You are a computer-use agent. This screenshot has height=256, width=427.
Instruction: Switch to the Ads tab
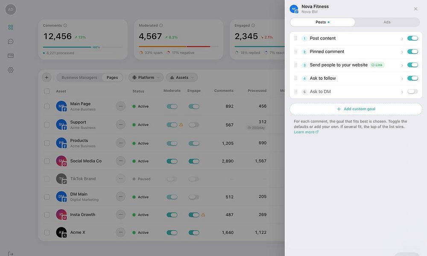387,22
